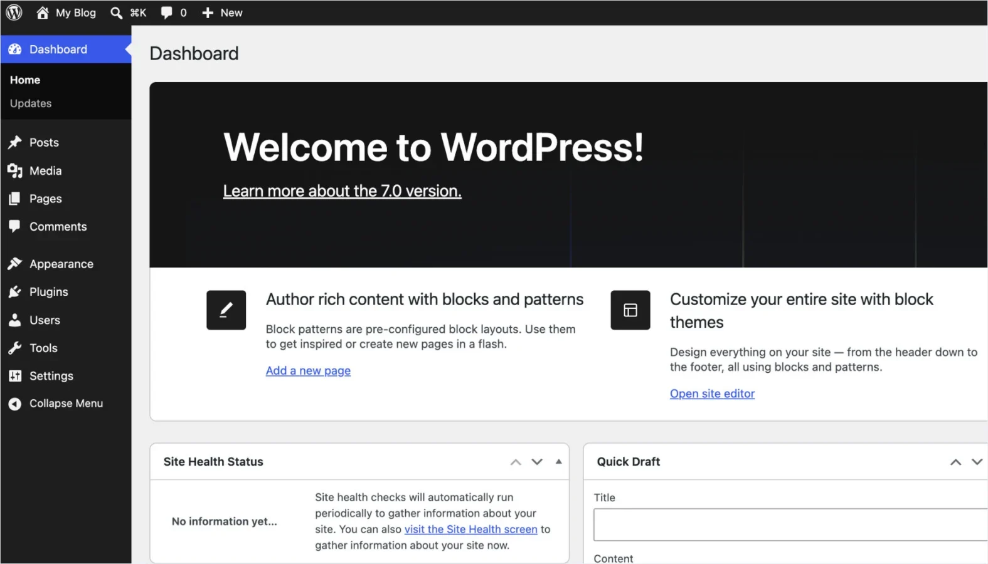Click Site Health Status panel heading
This screenshot has width=988, height=564.
213,462
